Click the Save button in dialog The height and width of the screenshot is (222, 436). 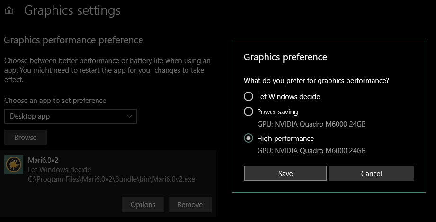pyautogui.click(x=285, y=173)
